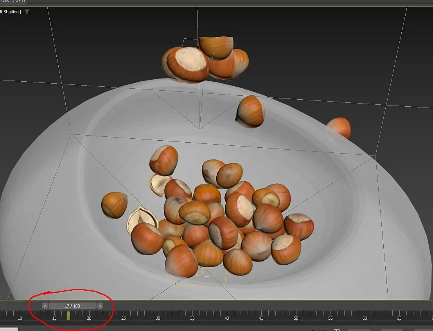Advance to next frame with right arrow
433x331 pixels.
[x=100, y=306]
